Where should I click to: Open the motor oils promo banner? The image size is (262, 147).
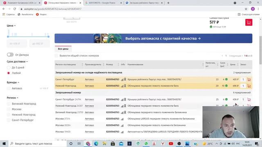[154, 38]
